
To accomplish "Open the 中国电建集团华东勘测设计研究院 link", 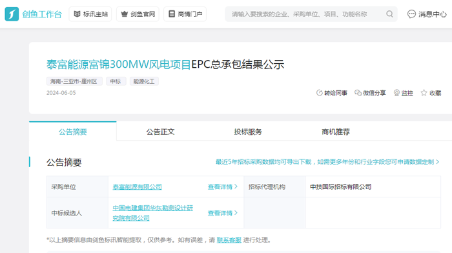I will (152, 213).
